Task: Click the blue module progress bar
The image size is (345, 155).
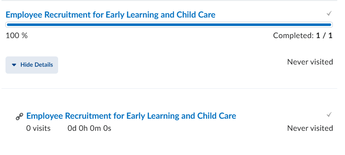Action: pyautogui.click(x=169, y=25)
